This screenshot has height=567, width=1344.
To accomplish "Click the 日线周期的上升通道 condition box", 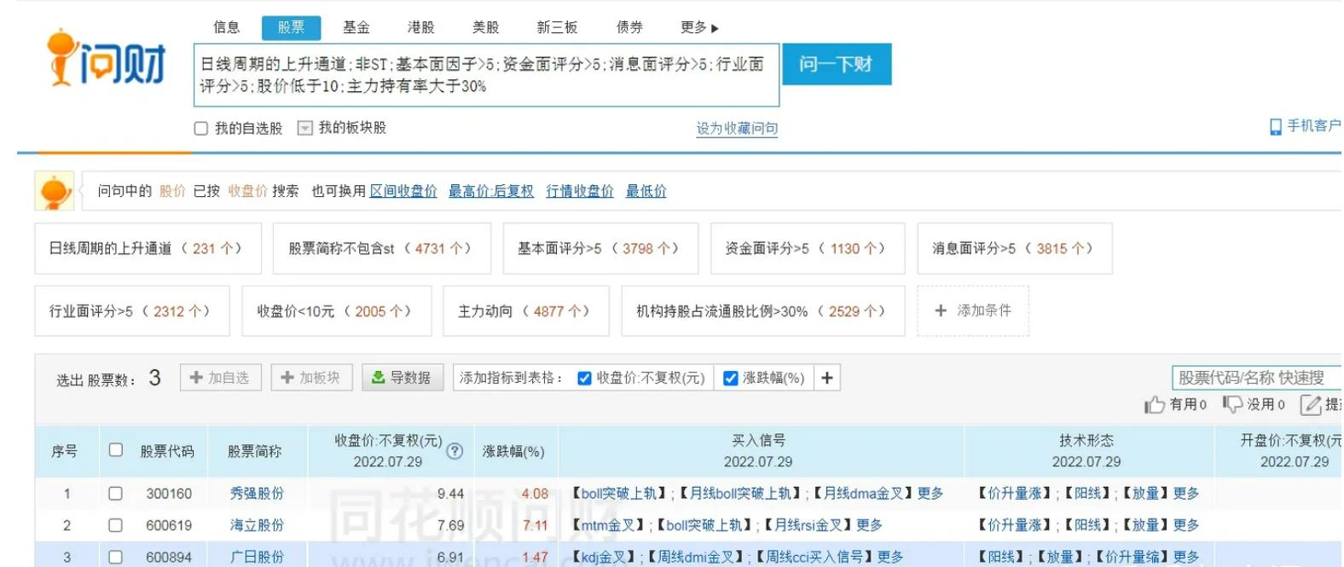I will coord(148,248).
